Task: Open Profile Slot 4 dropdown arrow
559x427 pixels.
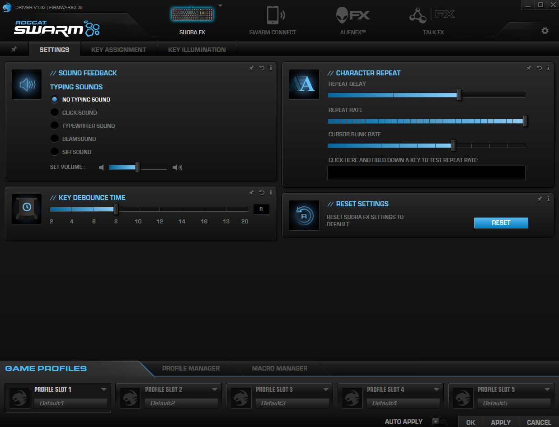Action: [x=437, y=390]
